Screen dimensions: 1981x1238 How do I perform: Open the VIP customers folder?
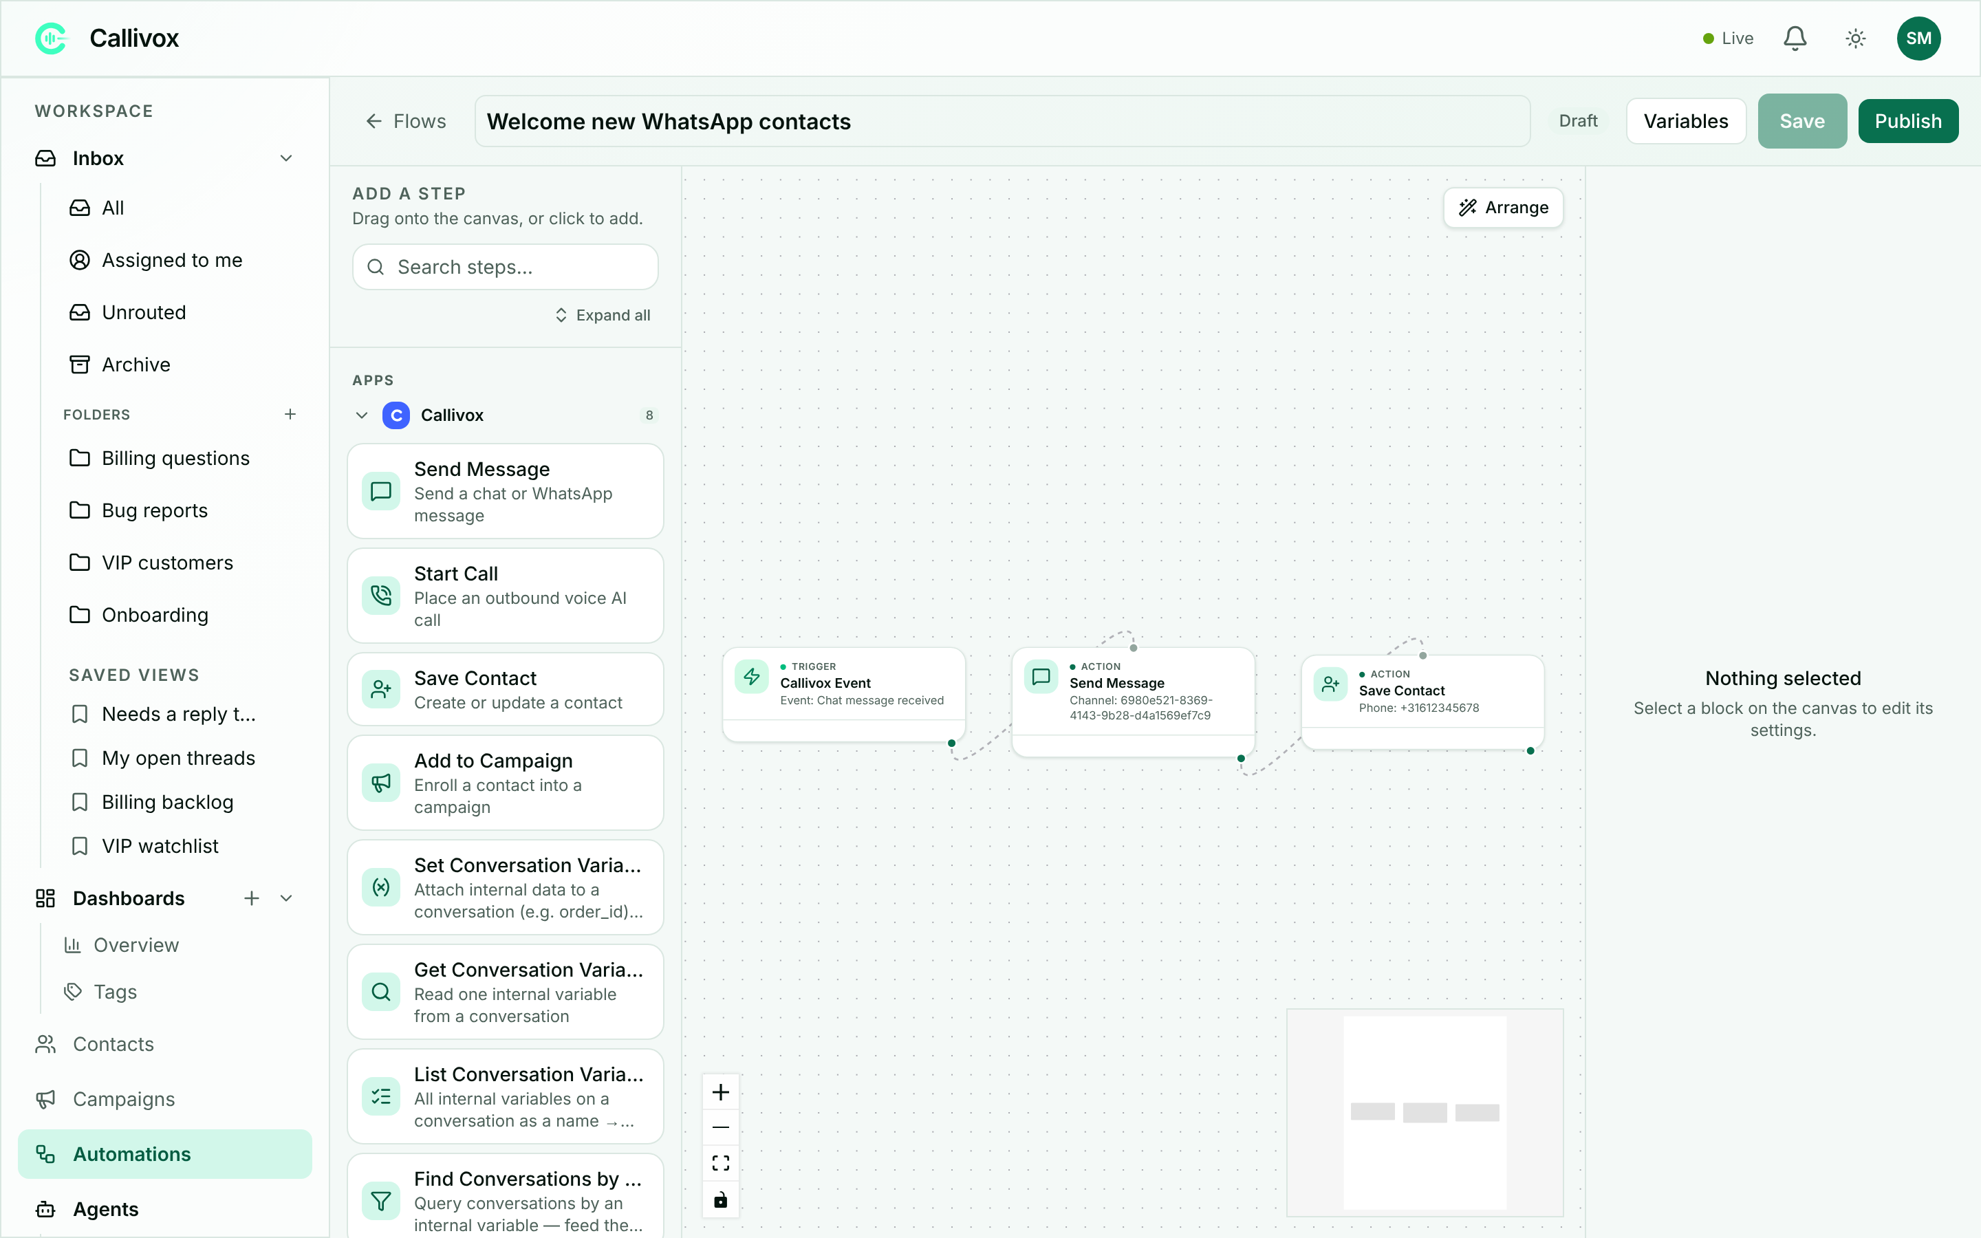tap(151, 563)
